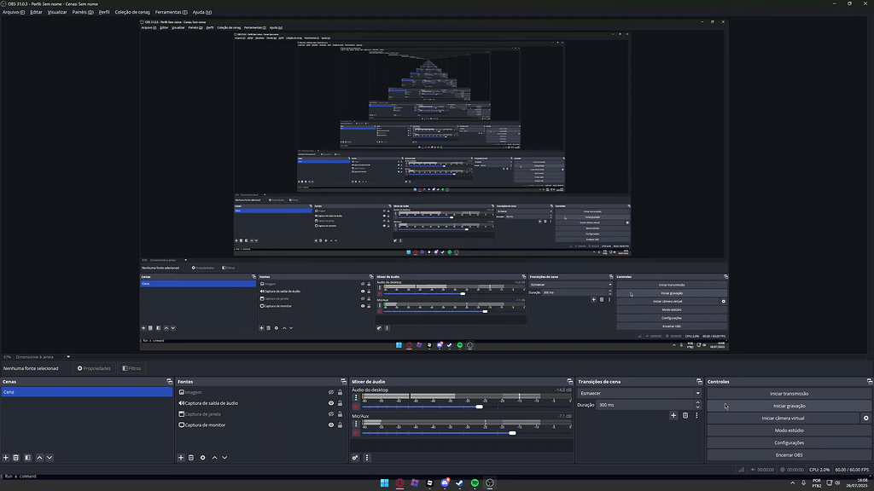Open Áudio do desktop three-dot menu

pos(356,397)
